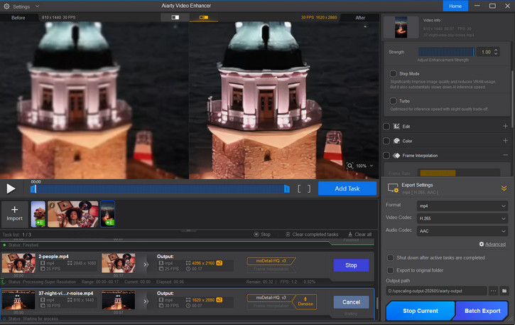
Task: Enable the Turbo checkbox
Action: (x=393, y=101)
